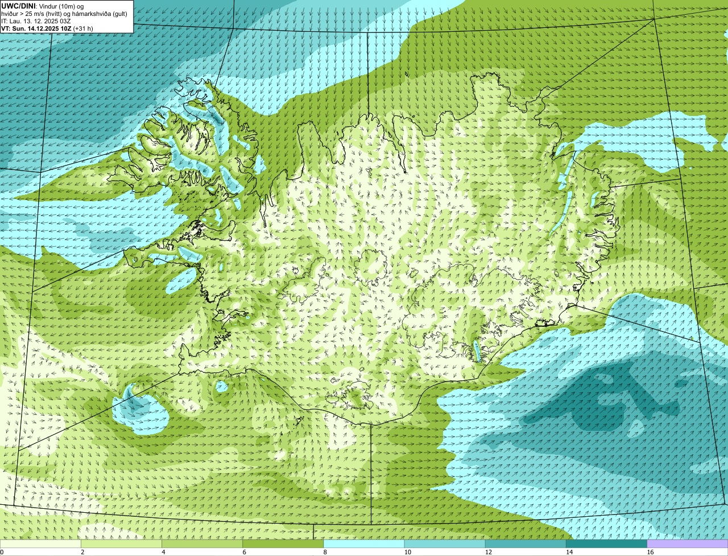Click the 'IT: Lau. 13. 12. 2025 03Z' line

tap(36, 21)
